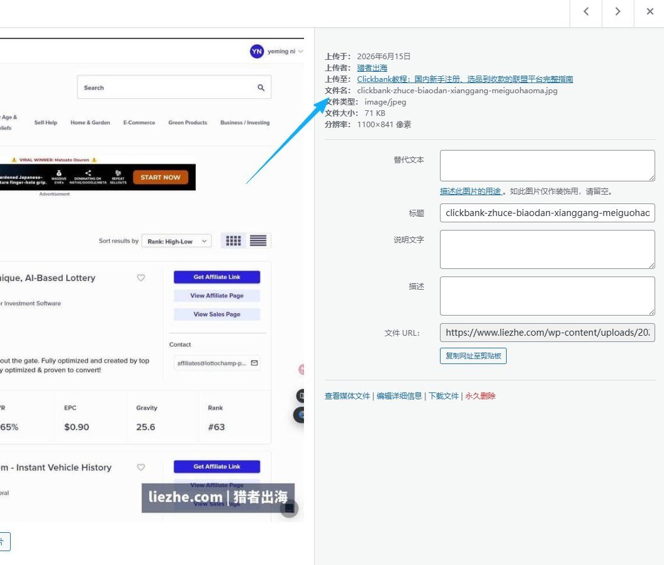
Task: Click 永久删除 delete link
Action: coord(480,396)
